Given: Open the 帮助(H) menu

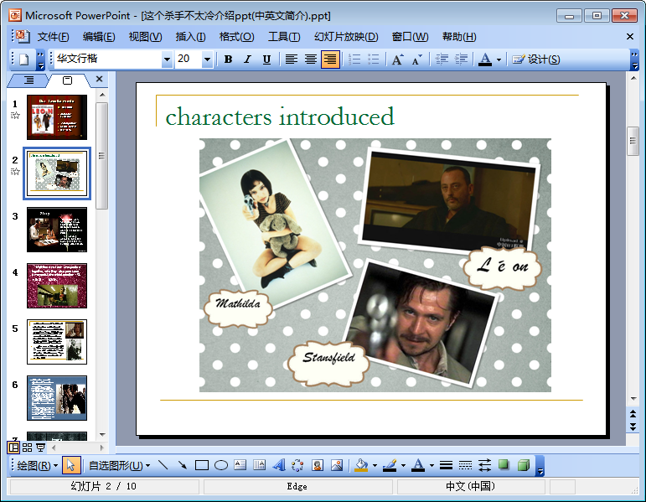Looking at the screenshot, I should click(459, 37).
